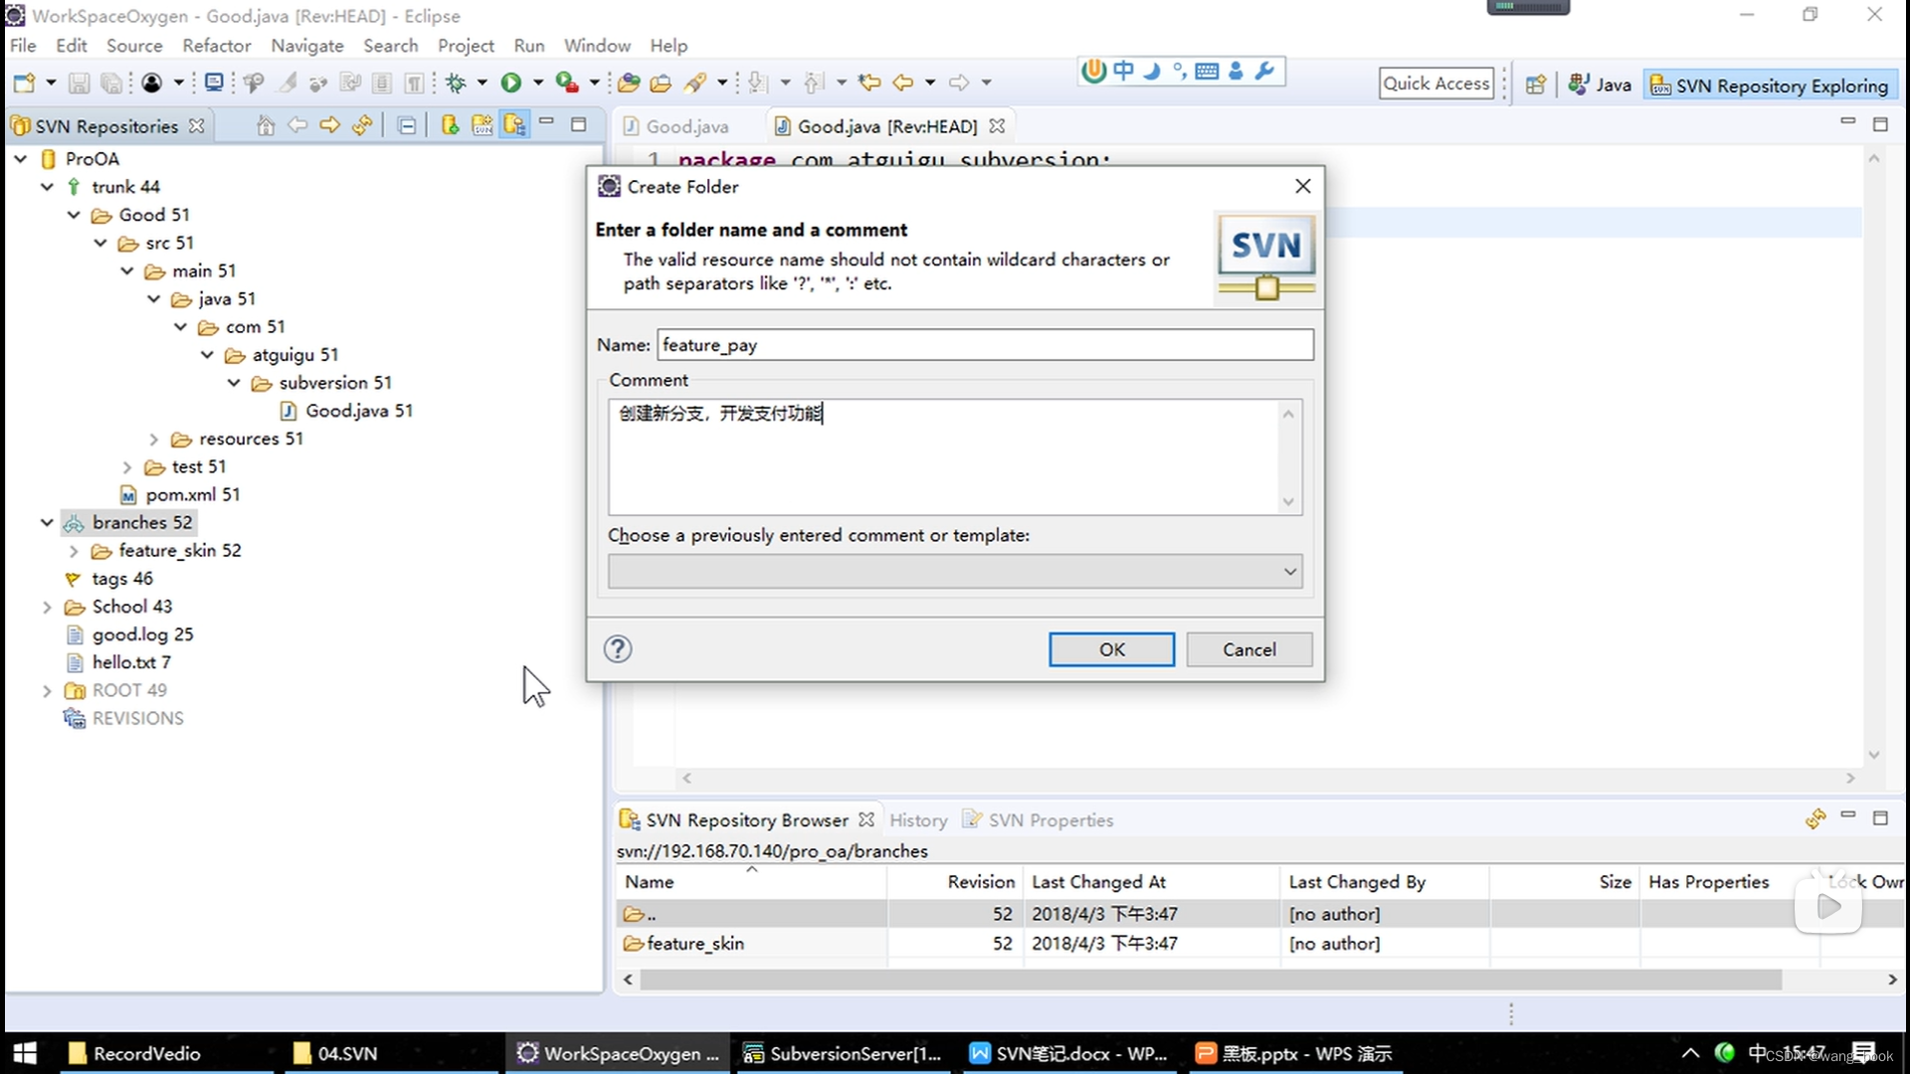
Task: Open the File menu
Action: click(22, 46)
